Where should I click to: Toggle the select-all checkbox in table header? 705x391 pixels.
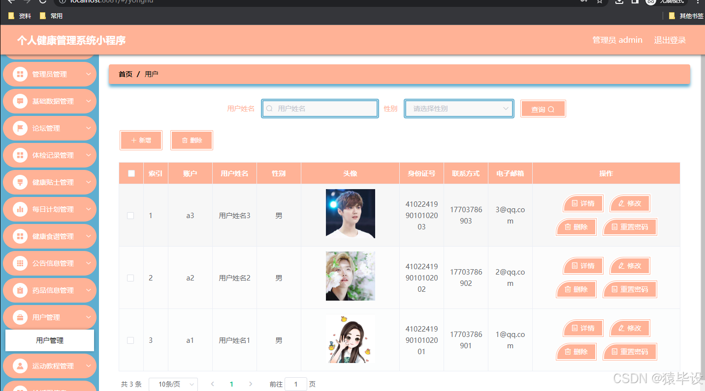(x=131, y=173)
